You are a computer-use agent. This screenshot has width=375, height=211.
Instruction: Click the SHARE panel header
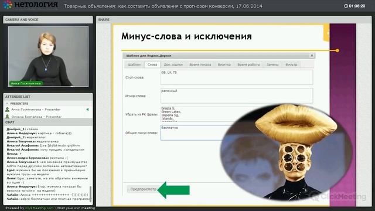point(234,19)
